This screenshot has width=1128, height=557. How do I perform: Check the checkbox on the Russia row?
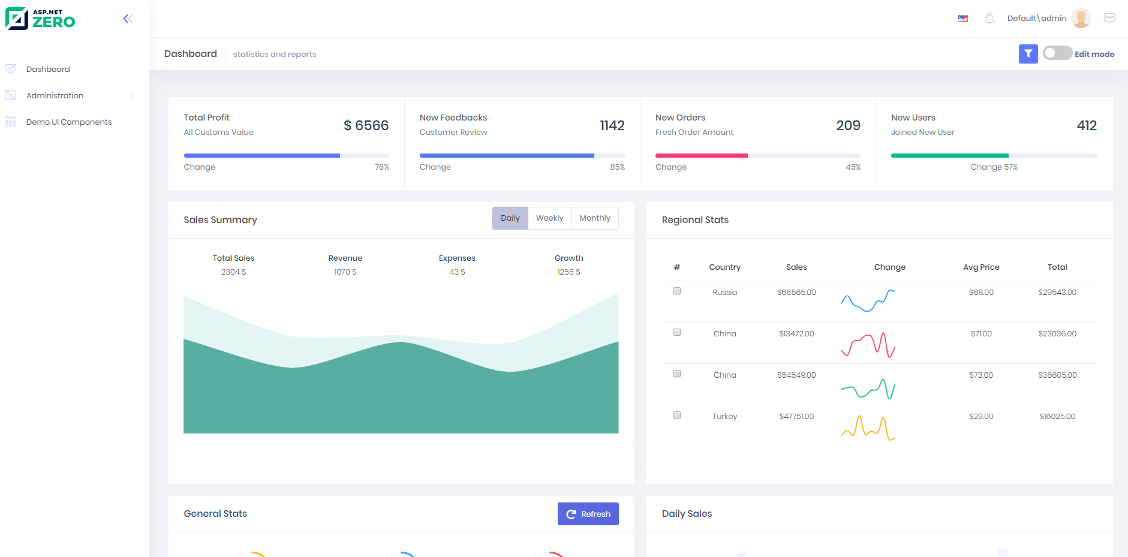point(676,291)
